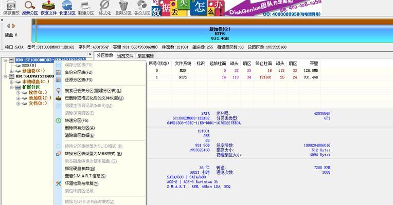Go to previous disk with left arrow

9,26
